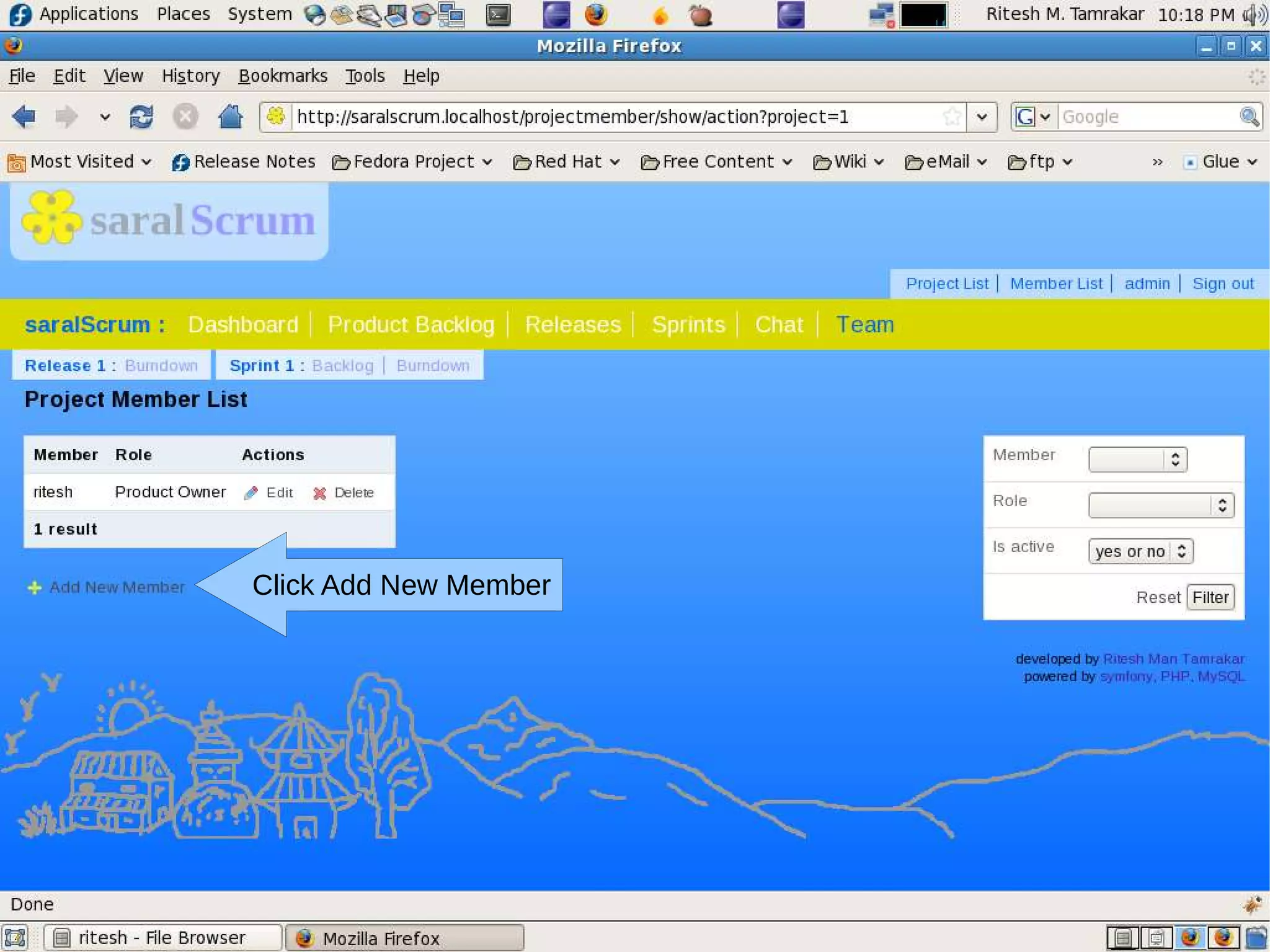Click the Sign out link
The height and width of the screenshot is (952, 1270).
click(x=1223, y=283)
